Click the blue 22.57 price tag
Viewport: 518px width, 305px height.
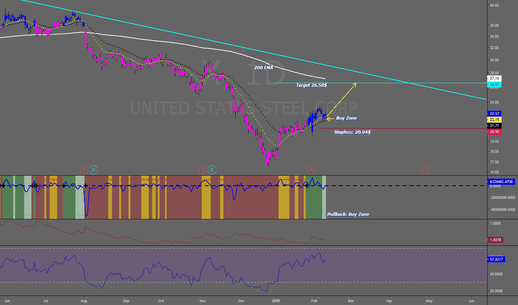point(494,114)
